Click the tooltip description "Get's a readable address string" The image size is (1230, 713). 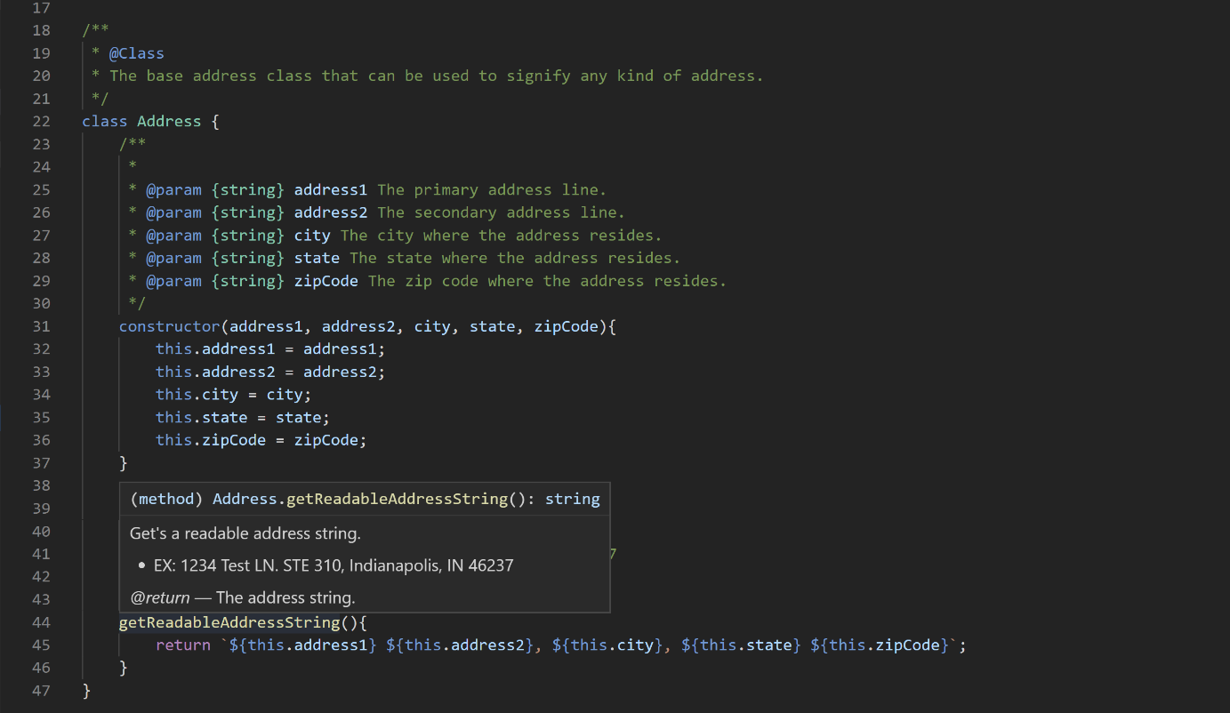point(245,533)
